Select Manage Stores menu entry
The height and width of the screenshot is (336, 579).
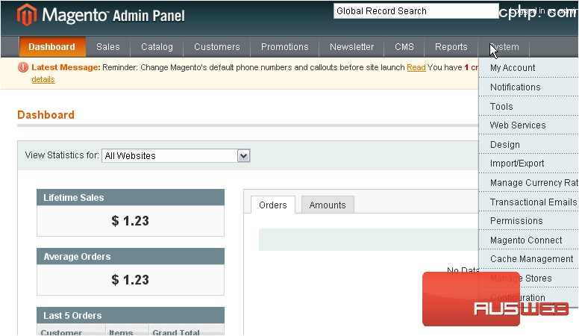[x=529, y=278]
